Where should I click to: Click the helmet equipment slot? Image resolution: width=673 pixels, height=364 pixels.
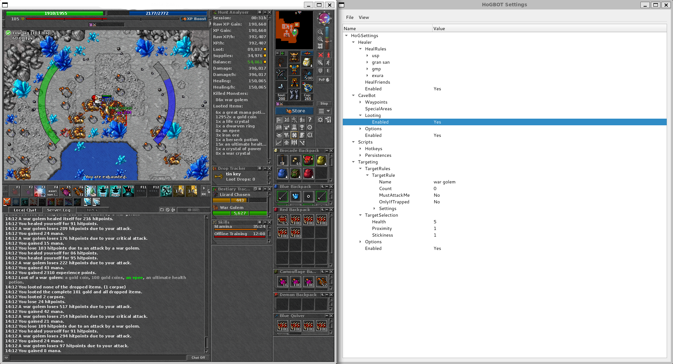pos(294,56)
